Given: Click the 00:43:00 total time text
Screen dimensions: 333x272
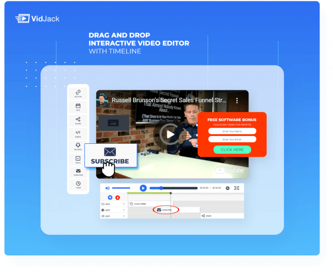Looking at the screenshot, I should 217,188.
